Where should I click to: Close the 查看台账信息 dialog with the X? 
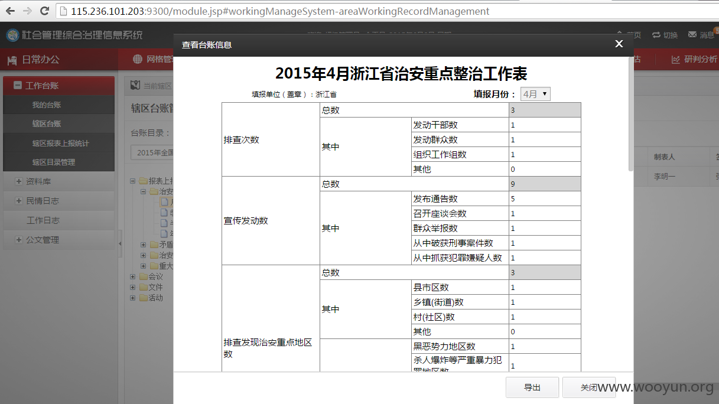(619, 44)
